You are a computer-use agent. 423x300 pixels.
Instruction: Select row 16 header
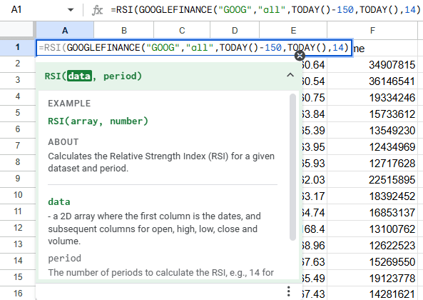(x=18, y=294)
